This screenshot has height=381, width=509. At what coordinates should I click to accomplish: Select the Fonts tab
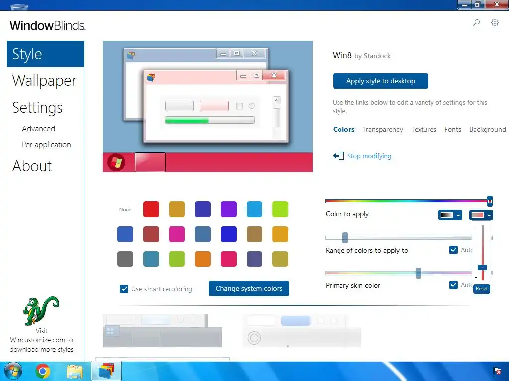click(x=453, y=129)
